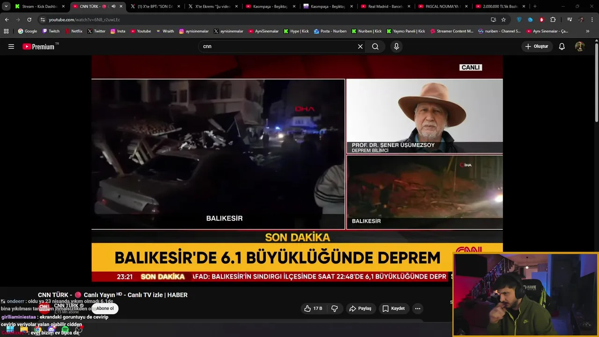Open the Twitter bookmark
The image size is (599, 337).
(x=96, y=31)
